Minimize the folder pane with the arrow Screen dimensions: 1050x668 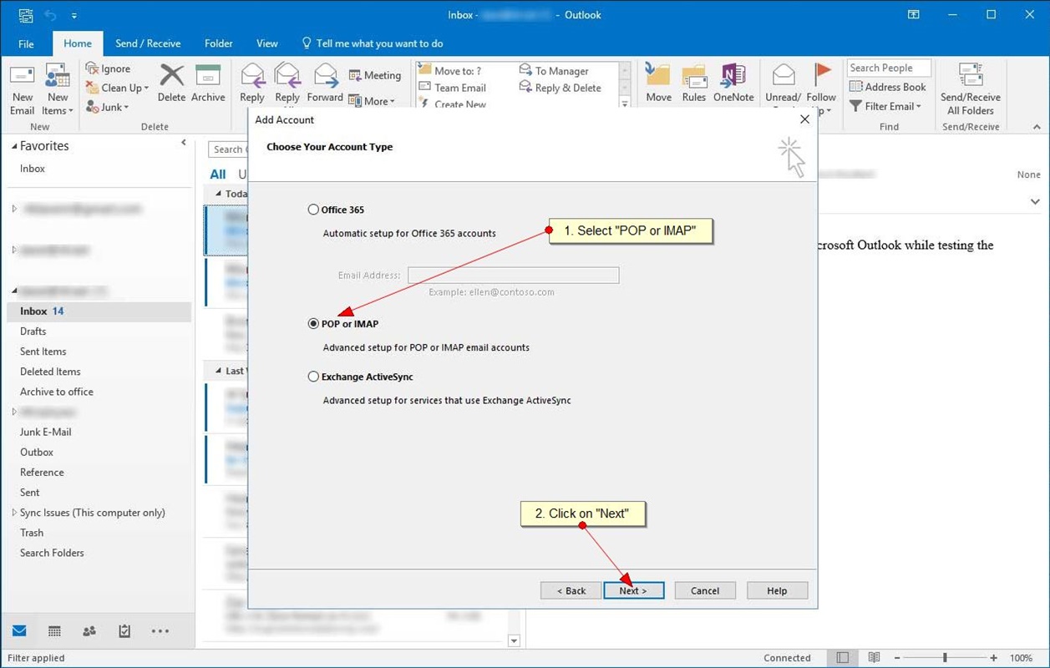click(184, 143)
